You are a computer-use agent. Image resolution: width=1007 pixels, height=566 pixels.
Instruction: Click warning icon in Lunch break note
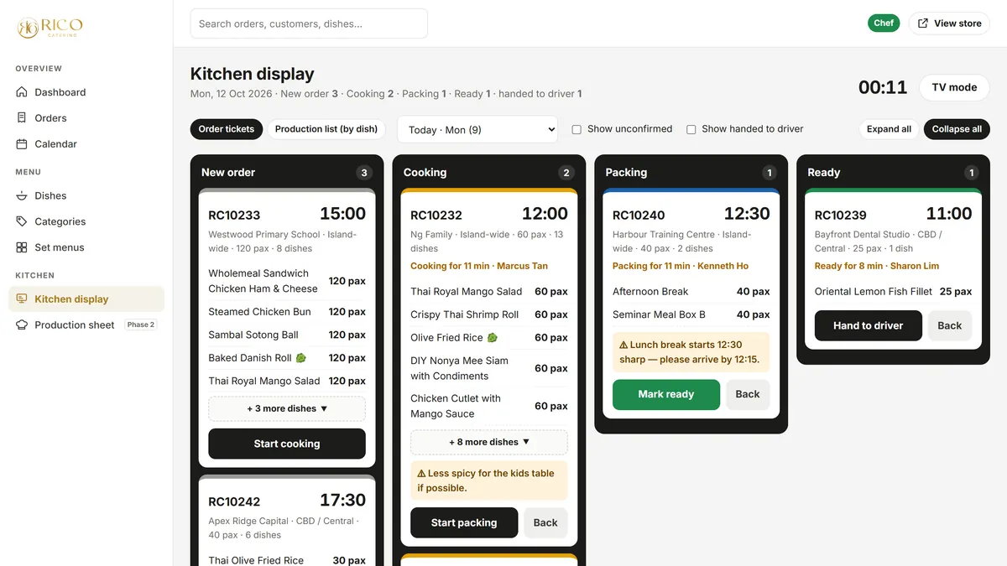tap(624, 345)
